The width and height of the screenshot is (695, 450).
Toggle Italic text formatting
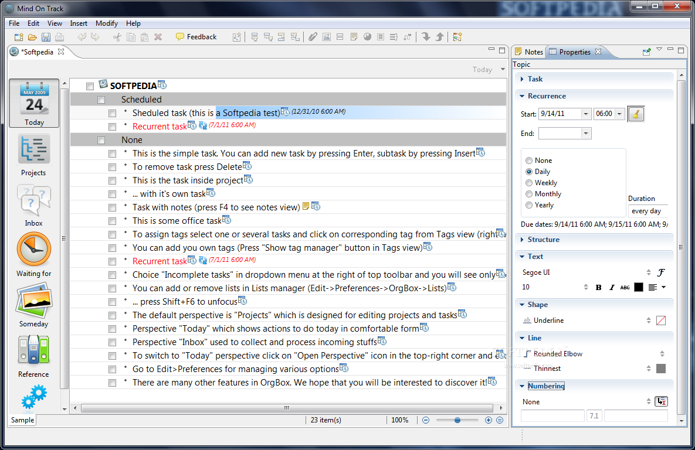pos(612,288)
